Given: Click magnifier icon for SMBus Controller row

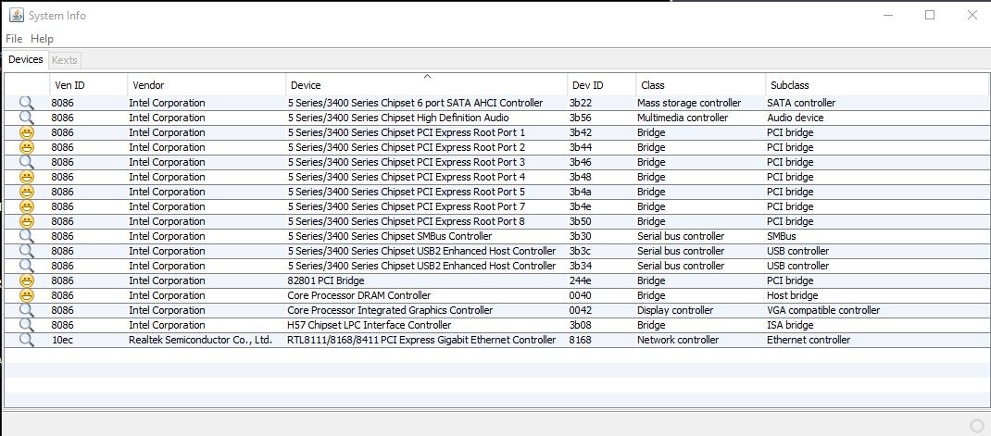Looking at the screenshot, I should (26, 236).
